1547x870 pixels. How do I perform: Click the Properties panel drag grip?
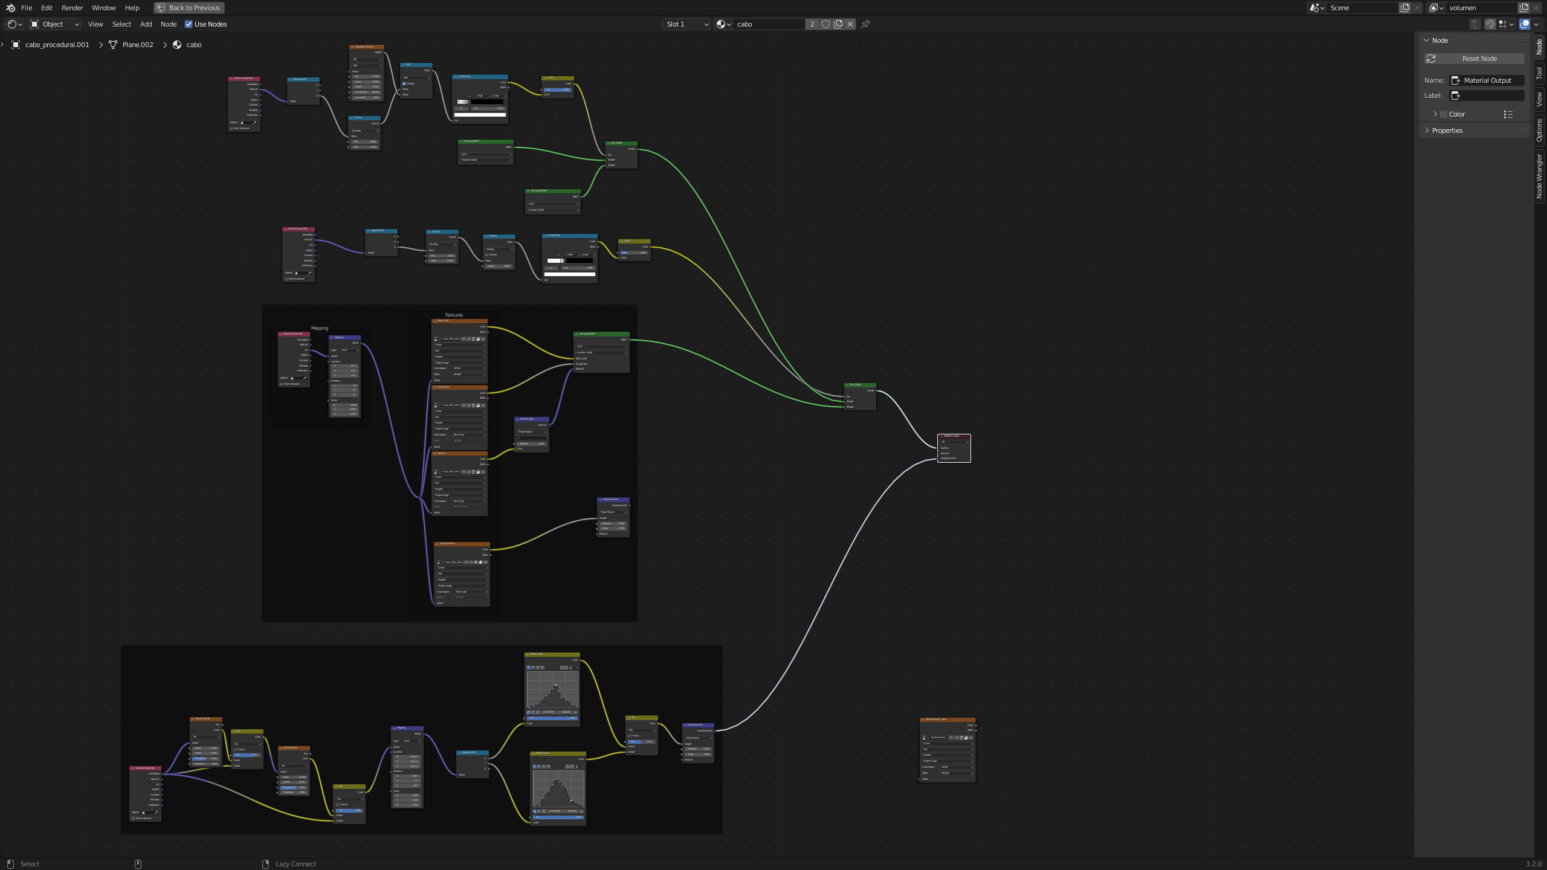point(1522,130)
